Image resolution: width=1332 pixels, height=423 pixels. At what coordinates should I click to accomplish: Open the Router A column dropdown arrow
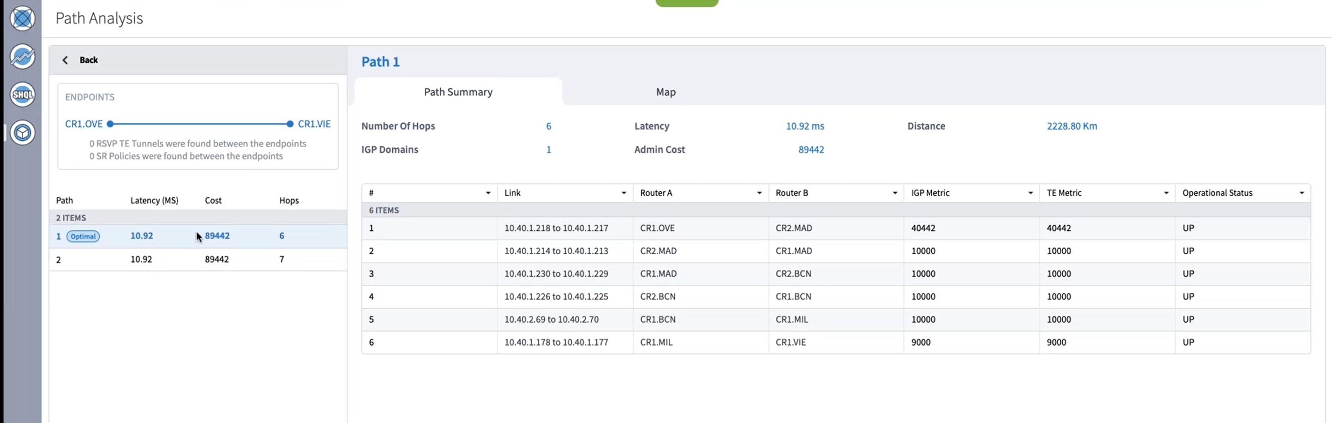click(759, 193)
